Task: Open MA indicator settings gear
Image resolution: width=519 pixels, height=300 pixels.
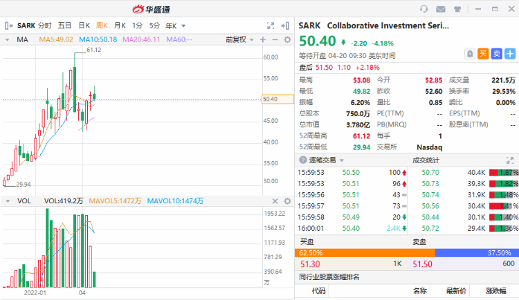Action: click(x=287, y=39)
